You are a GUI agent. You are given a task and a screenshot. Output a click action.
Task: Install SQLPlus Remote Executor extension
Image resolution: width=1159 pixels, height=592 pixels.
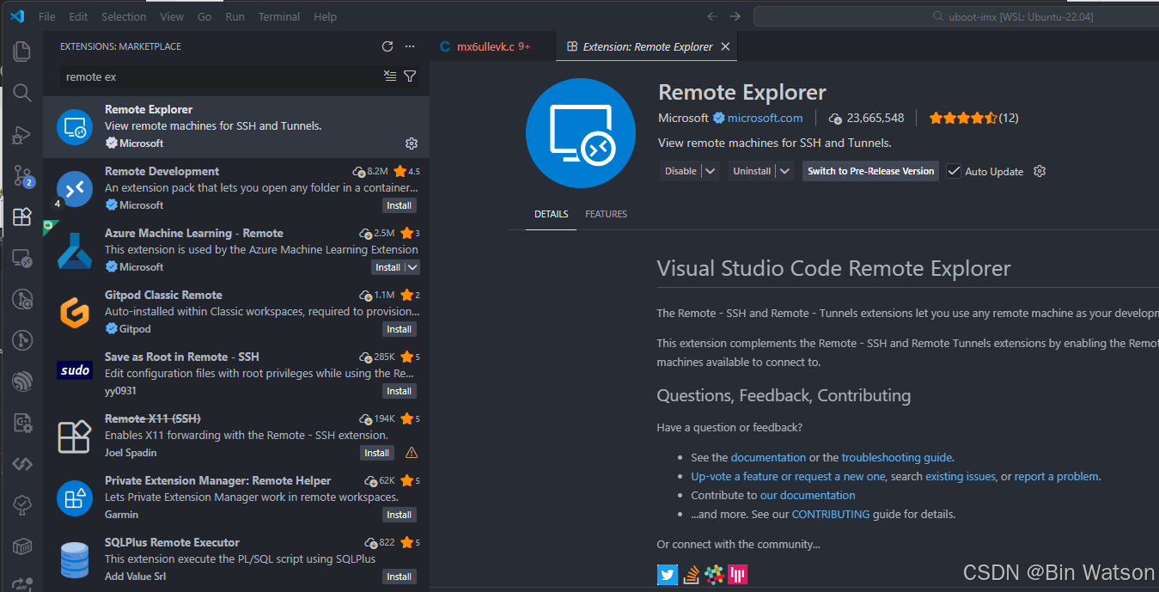pyautogui.click(x=400, y=577)
